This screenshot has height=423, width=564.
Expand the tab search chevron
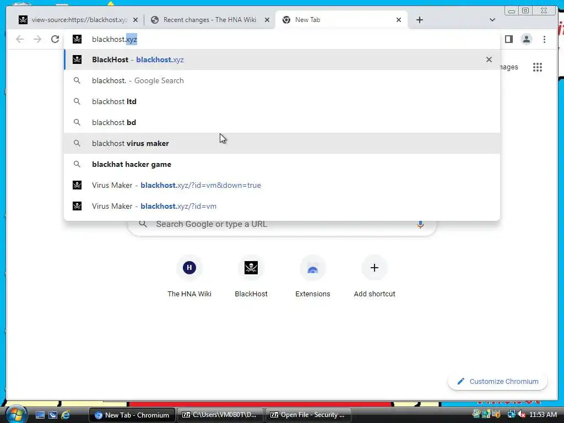click(x=492, y=20)
